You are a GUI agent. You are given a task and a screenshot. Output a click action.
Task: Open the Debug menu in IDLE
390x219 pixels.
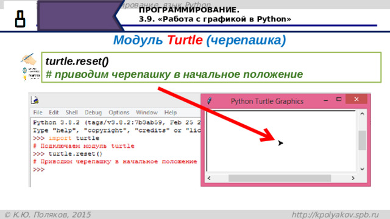click(x=93, y=113)
